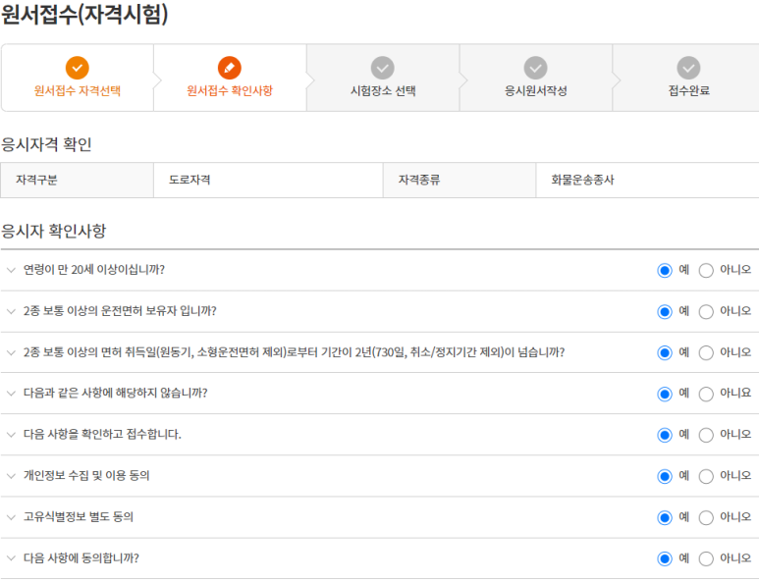759x582 pixels.
Task: Click the 고유식별정보 별도 동의 text
Action: (78, 516)
